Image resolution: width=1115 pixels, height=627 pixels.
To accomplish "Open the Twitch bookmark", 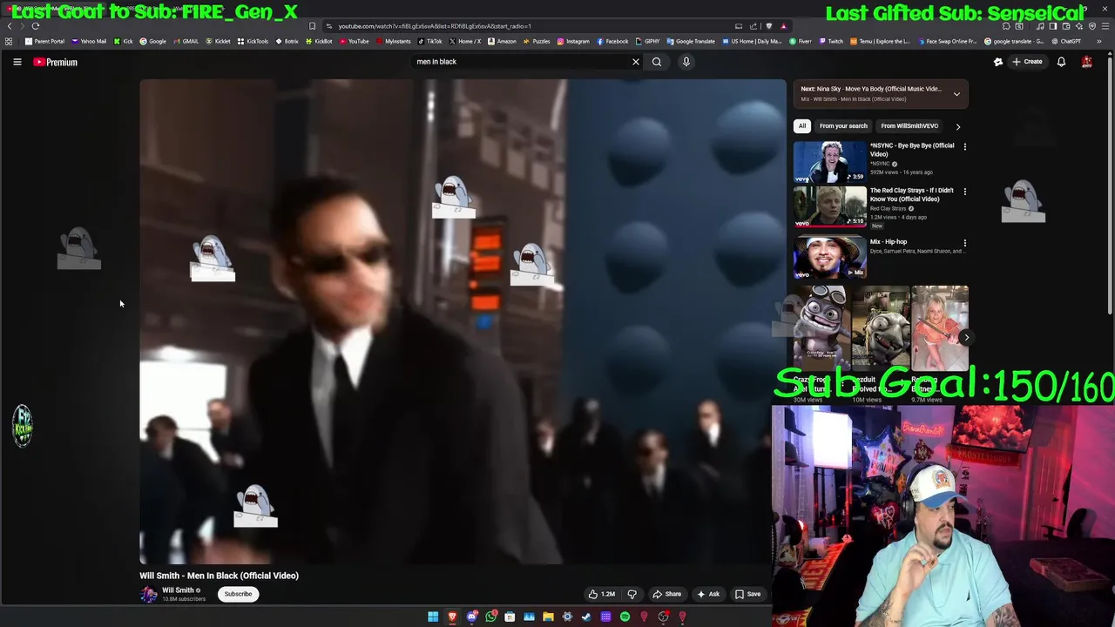I will coord(830,41).
